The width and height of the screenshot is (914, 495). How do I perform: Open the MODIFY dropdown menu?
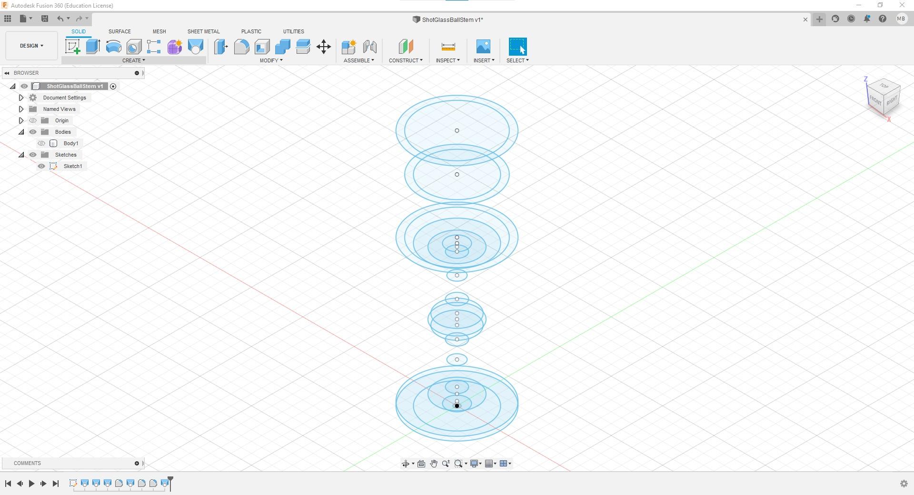tap(271, 60)
